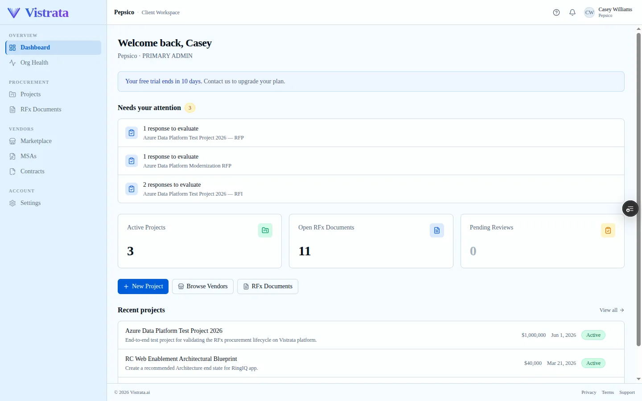Click the free trial ends notice link

[163, 82]
